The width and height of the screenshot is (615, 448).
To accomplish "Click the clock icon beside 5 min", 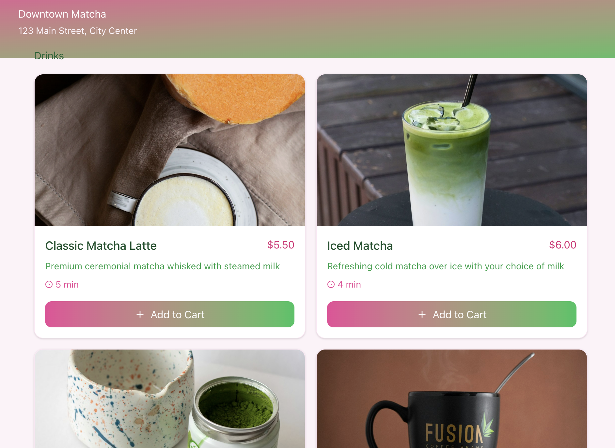I will pos(49,284).
